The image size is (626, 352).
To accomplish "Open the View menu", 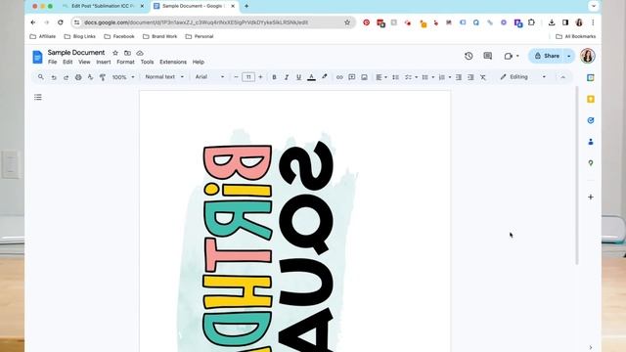I will (84, 63).
